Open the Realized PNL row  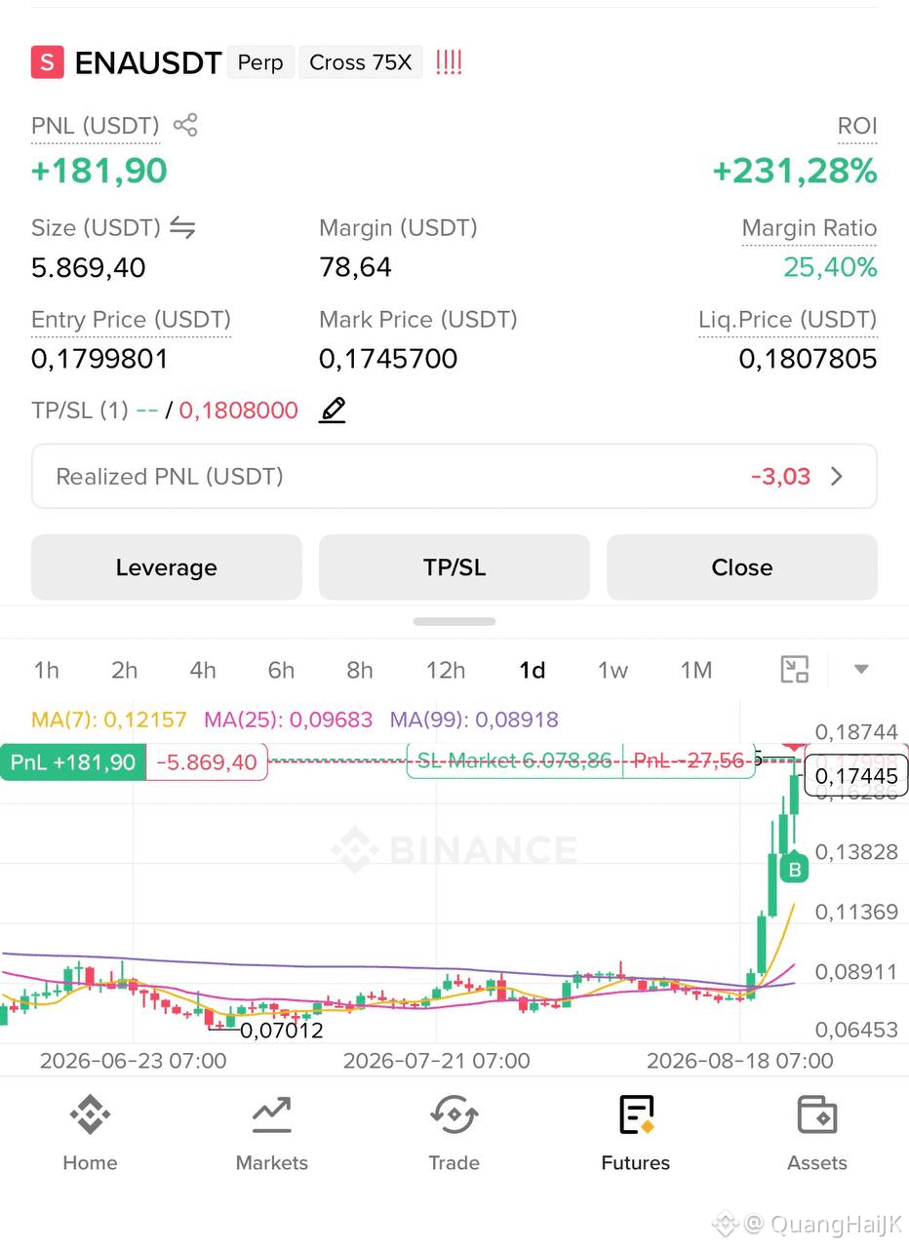(x=454, y=476)
